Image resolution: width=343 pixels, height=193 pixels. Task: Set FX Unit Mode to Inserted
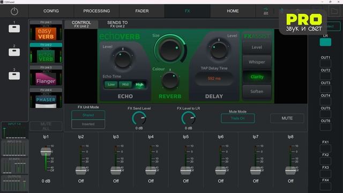pyautogui.click(x=88, y=124)
